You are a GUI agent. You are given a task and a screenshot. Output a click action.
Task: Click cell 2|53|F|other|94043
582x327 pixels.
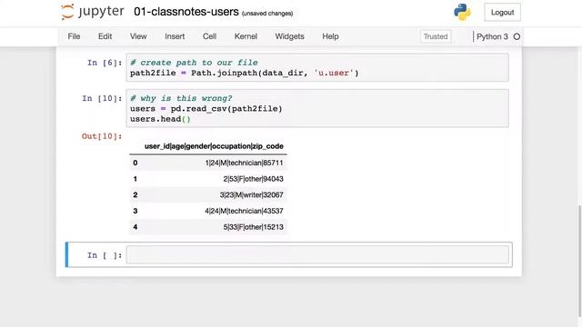(253, 179)
